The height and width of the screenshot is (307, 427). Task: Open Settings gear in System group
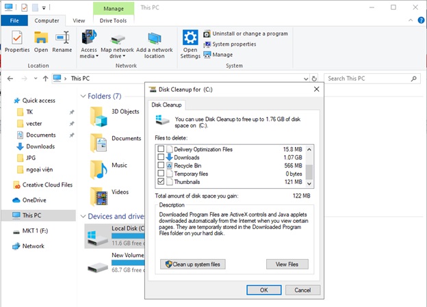click(x=190, y=44)
